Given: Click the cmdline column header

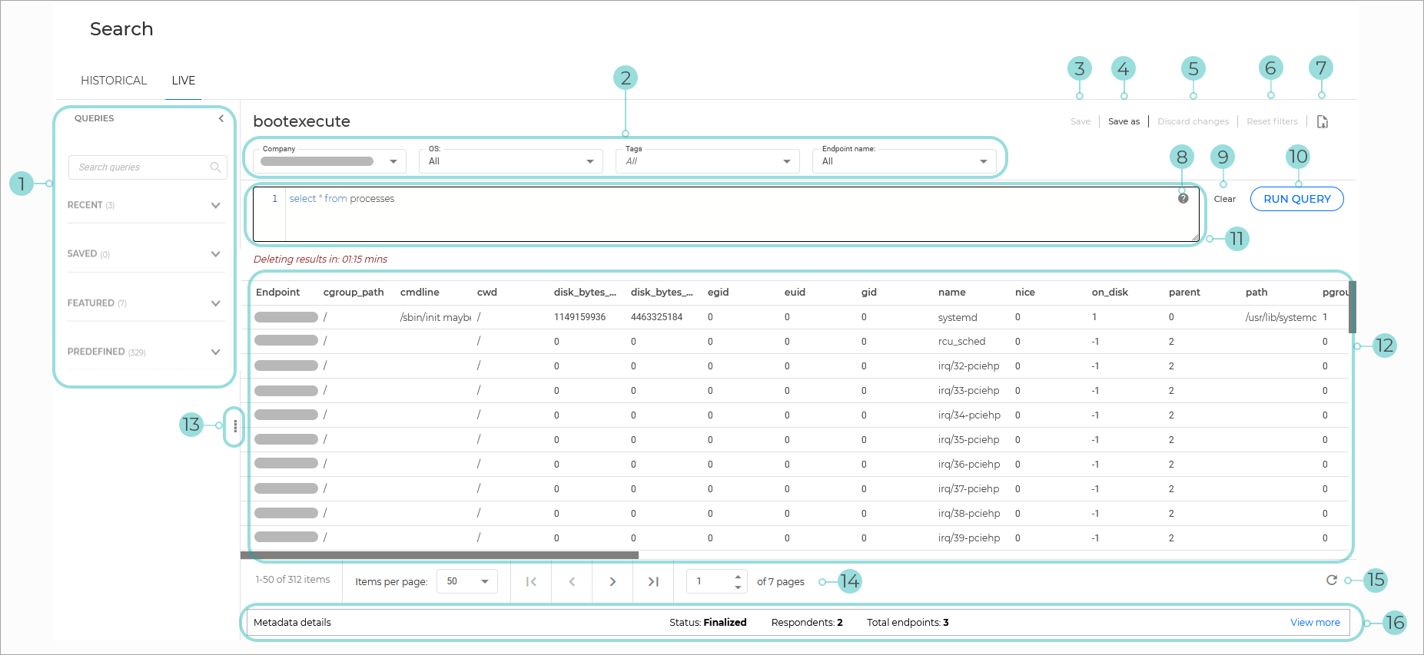Looking at the screenshot, I should coord(420,293).
